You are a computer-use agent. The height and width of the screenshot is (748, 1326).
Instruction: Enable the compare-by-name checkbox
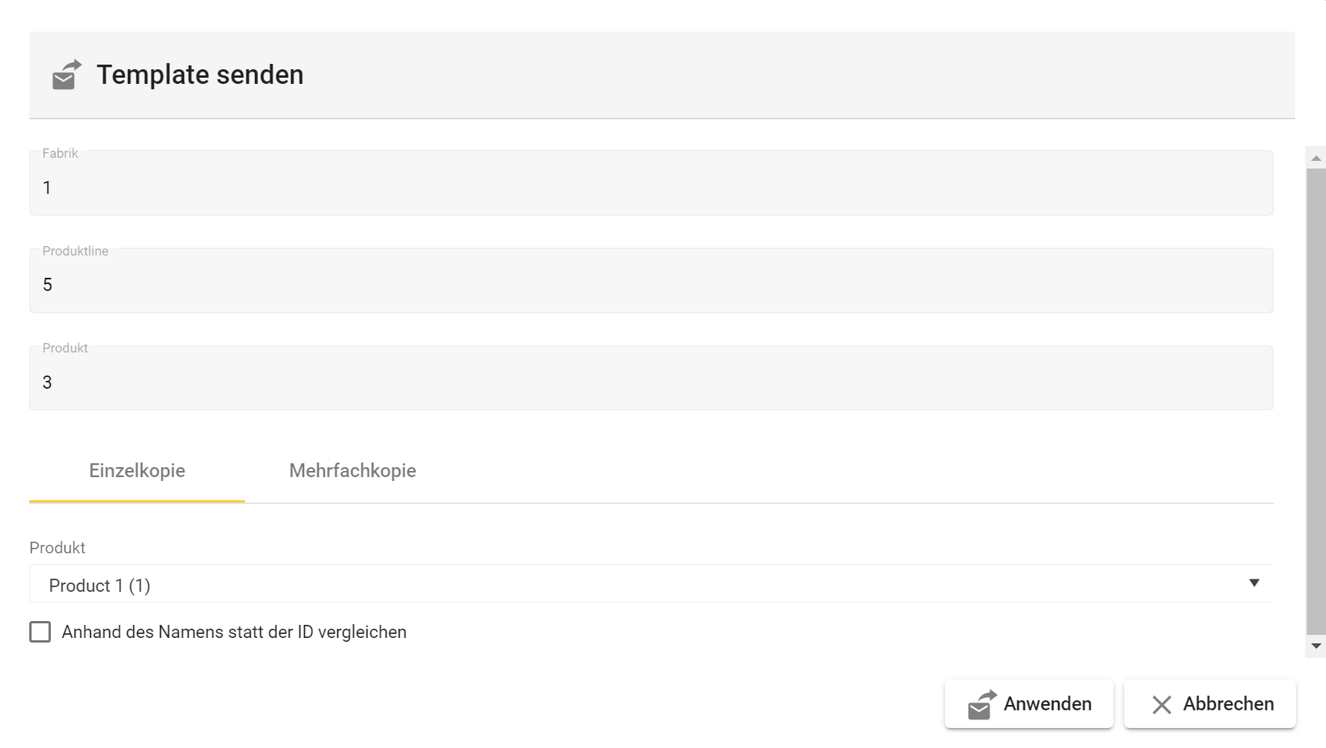(40, 632)
